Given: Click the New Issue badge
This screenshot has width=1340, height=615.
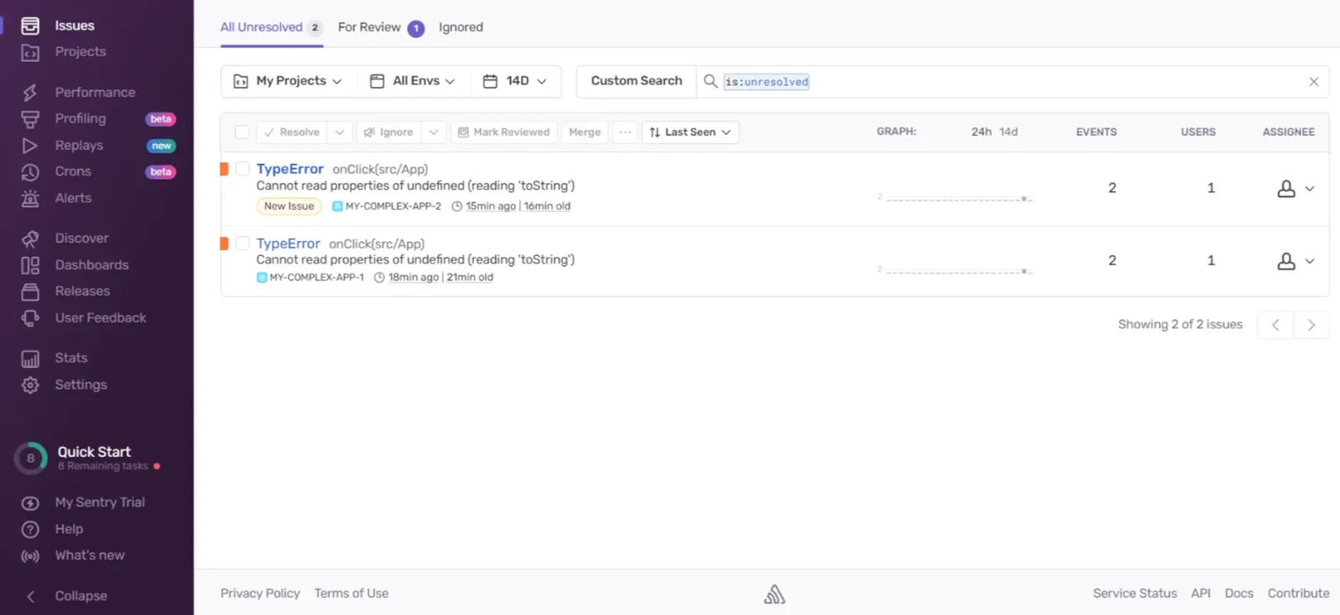Looking at the screenshot, I should click(x=289, y=207).
